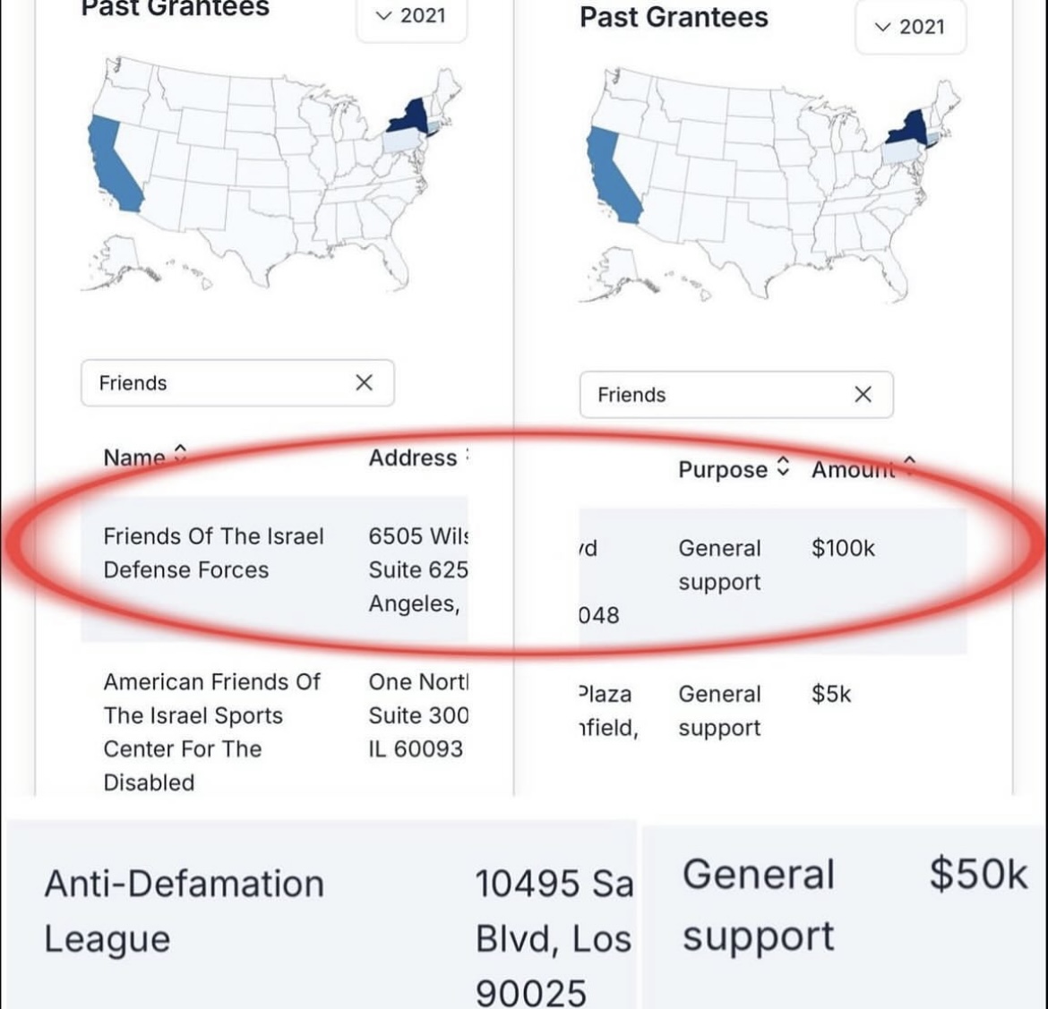Open American Friends Of The Israel Sports Center row
Image resolution: width=1048 pixels, height=1009 pixels.
275,731
